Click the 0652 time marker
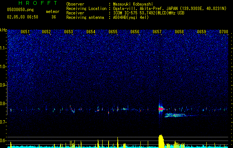This screenshot has height=148, width=233. pos(46,32)
